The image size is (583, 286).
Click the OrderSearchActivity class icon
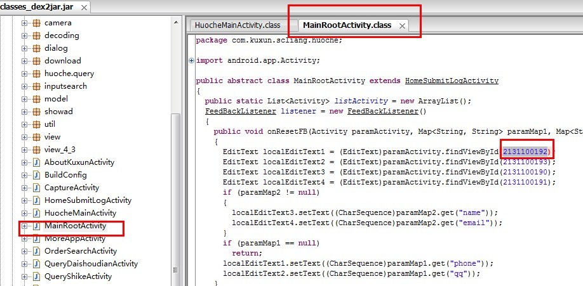point(36,251)
